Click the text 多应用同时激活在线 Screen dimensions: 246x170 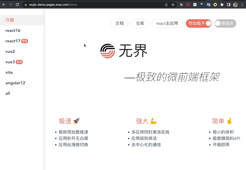click(150, 132)
